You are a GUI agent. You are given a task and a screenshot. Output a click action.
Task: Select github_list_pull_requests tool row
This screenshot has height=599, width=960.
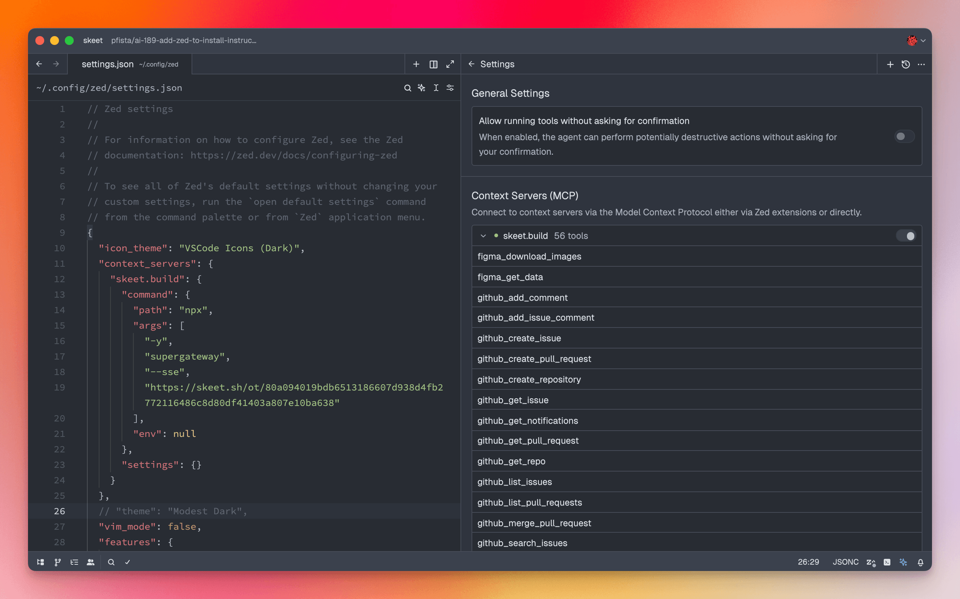point(696,502)
